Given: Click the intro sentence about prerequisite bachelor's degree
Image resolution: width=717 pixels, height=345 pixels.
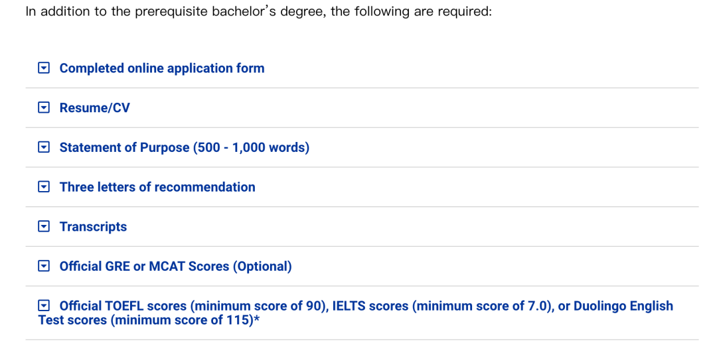Looking at the screenshot, I should 258,11.
